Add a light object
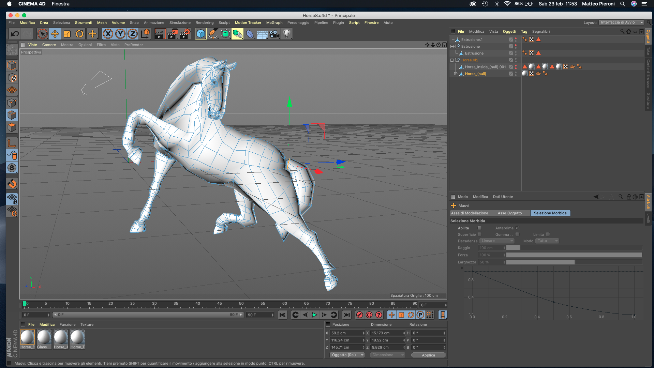This screenshot has height=368, width=654. [x=287, y=34]
